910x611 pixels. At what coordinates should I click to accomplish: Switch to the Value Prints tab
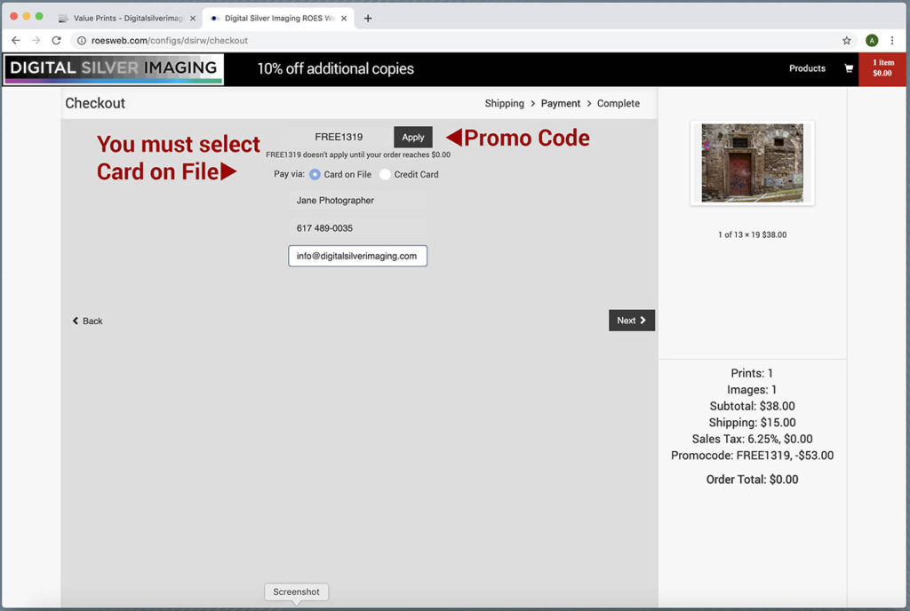click(126, 19)
